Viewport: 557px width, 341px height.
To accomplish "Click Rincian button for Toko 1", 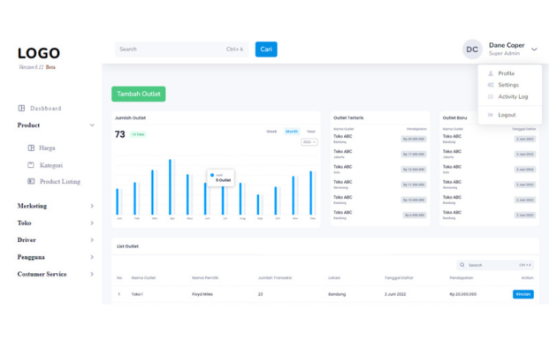I will (523, 294).
